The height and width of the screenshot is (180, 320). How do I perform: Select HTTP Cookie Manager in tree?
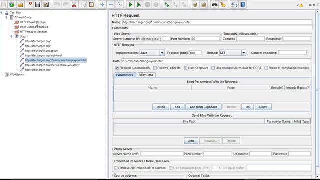pyautogui.click(x=33, y=22)
